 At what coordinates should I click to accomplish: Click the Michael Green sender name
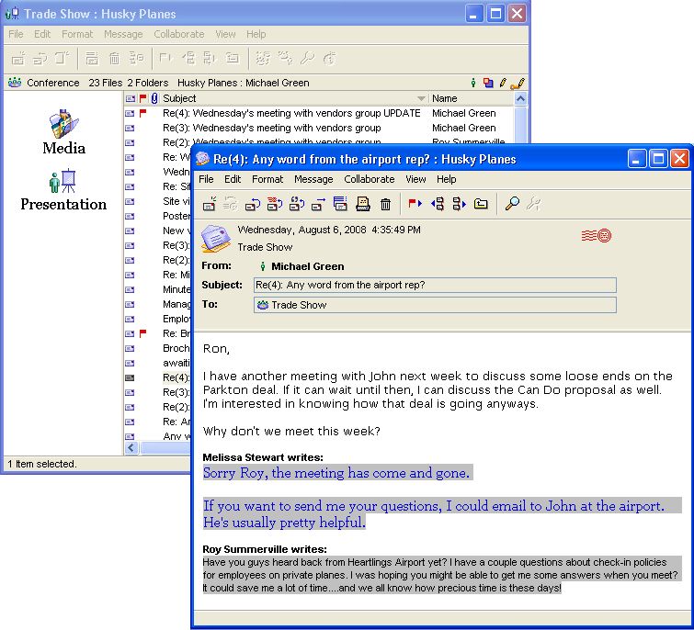307,266
